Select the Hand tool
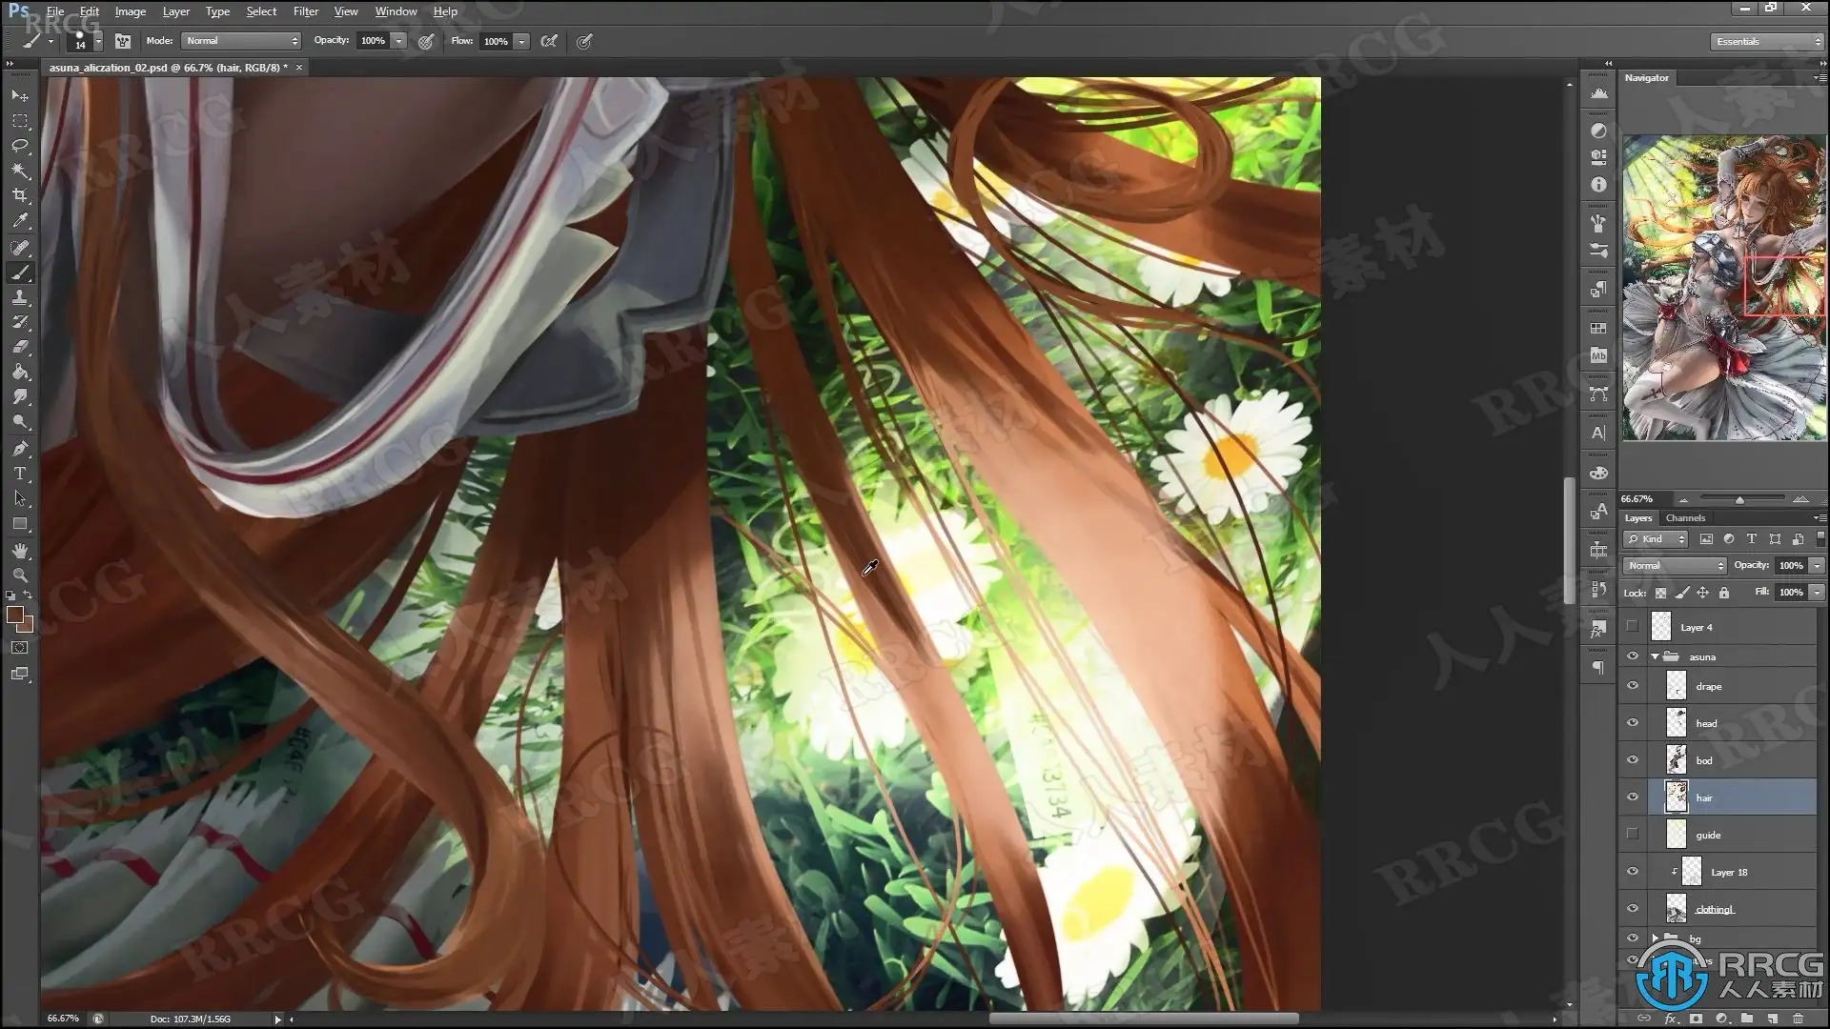Image resolution: width=1830 pixels, height=1029 pixels. [x=20, y=551]
